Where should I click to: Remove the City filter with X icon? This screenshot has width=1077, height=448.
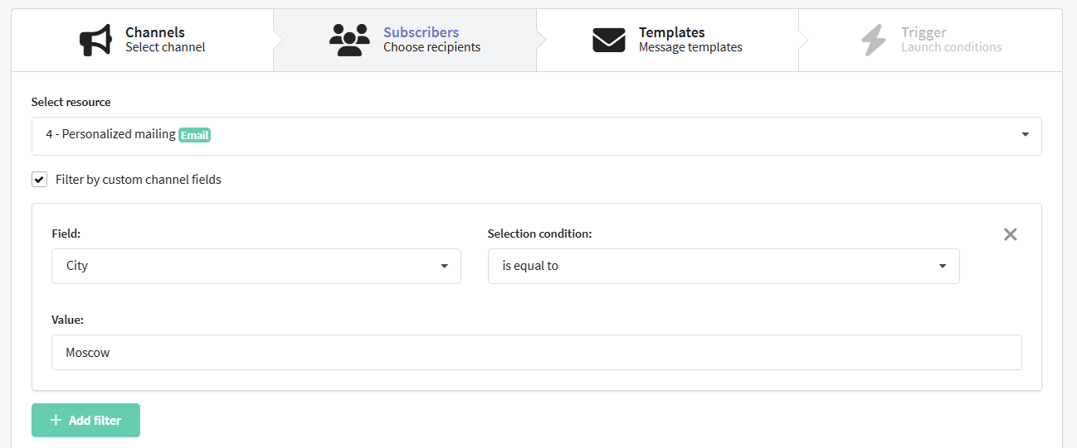click(x=1010, y=234)
